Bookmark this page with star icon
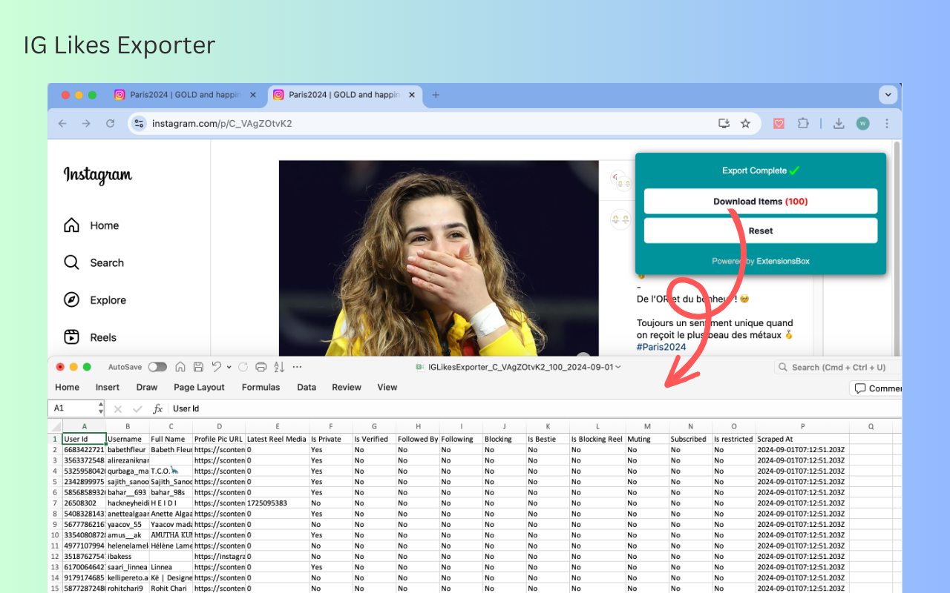This screenshot has width=950, height=593. pyautogui.click(x=745, y=124)
